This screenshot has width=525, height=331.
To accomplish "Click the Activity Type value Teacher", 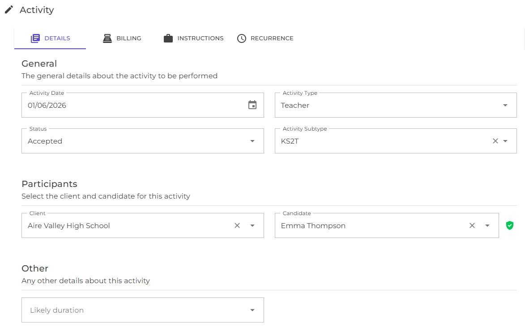I will coord(295,106).
